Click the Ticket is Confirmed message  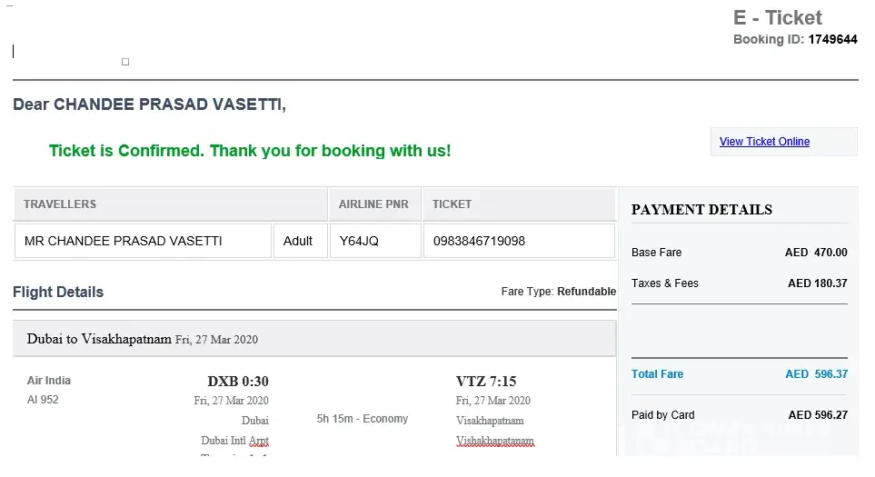tap(250, 151)
